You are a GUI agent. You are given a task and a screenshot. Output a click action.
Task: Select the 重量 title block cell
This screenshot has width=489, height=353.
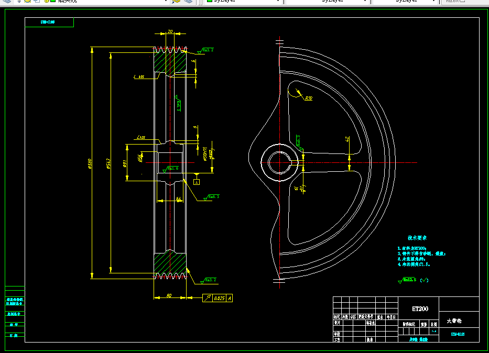(x=424, y=324)
